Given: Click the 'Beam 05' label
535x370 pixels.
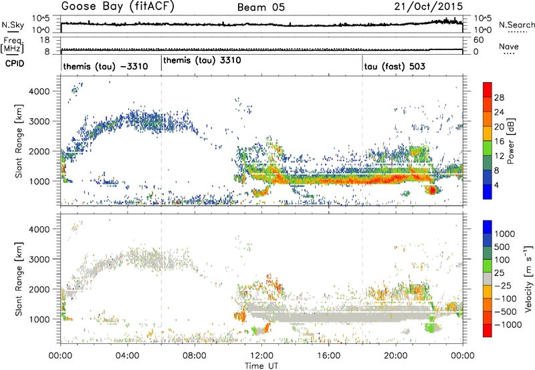Looking at the screenshot, I should pos(261,7).
